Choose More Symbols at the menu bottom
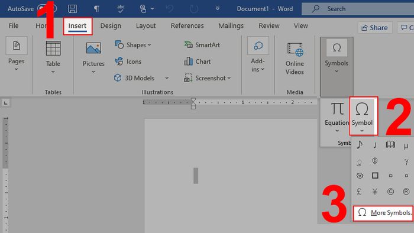The width and height of the screenshot is (414, 233). click(x=383, y=213)
